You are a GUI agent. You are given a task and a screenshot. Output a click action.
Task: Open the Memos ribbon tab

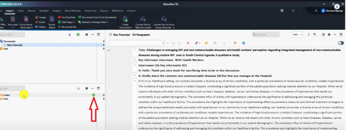[31, 11]
